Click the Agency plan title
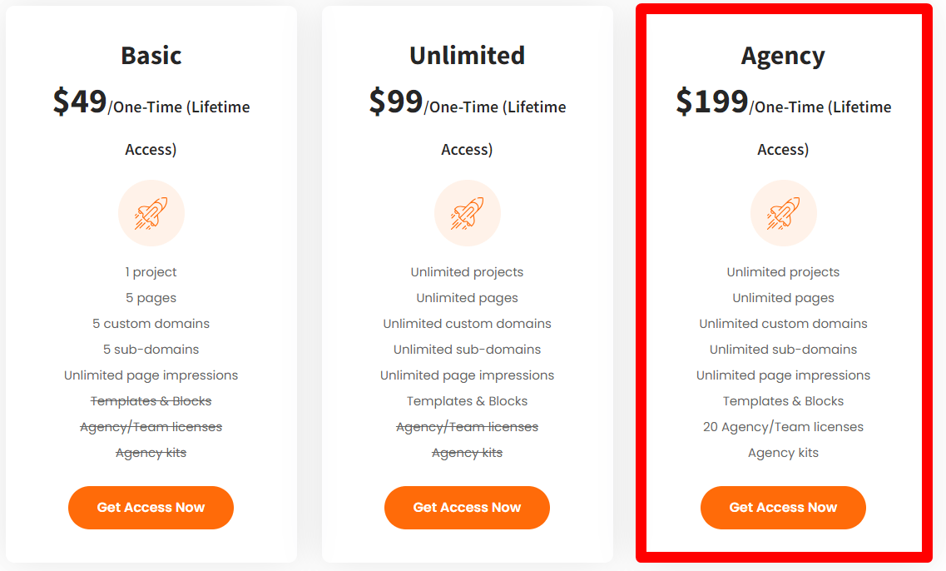The image size is (946, 571). click(783, 55)
